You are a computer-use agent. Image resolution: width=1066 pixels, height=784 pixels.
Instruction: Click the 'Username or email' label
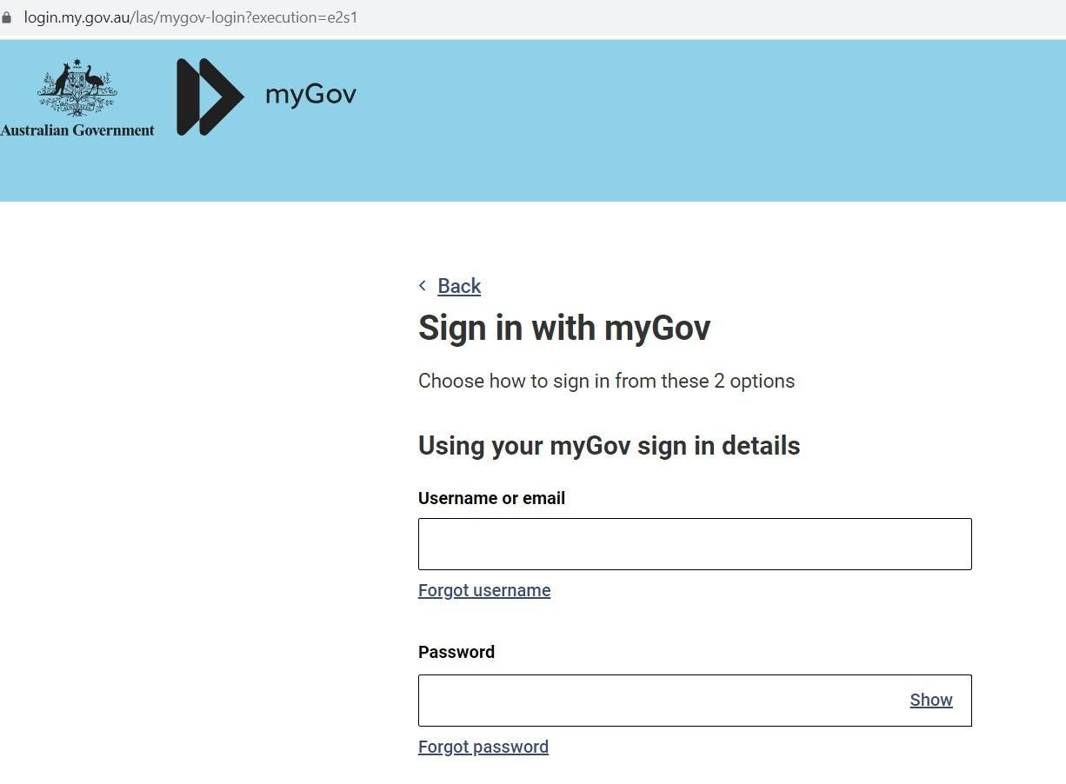(491, 498)
